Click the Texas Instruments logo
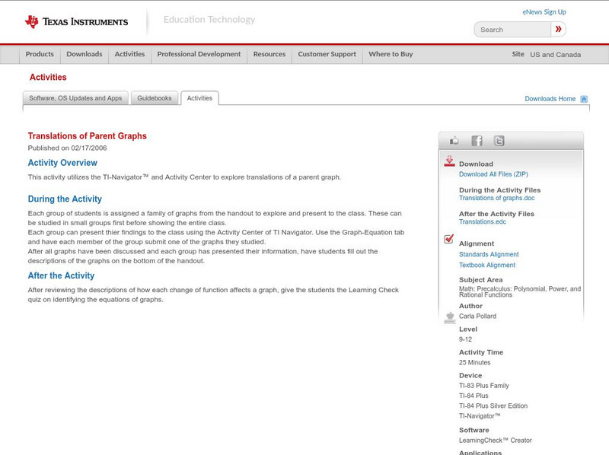This screenshot has height=455, width=609. coord(76,22)
